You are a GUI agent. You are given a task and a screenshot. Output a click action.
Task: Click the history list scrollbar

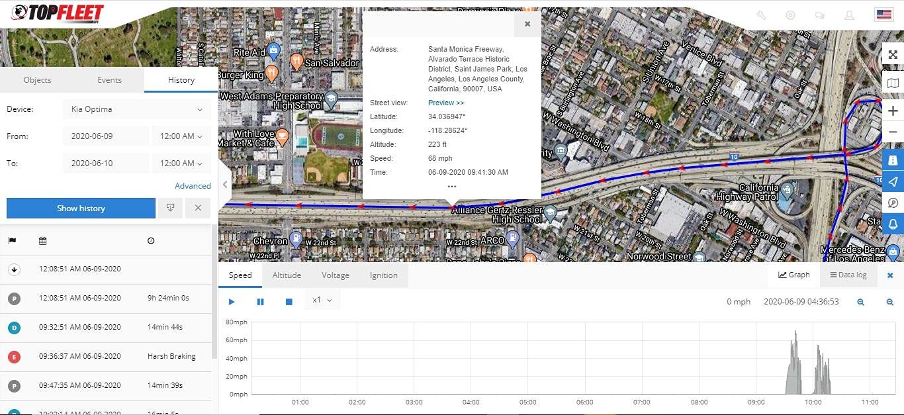(x=214, y=291)
